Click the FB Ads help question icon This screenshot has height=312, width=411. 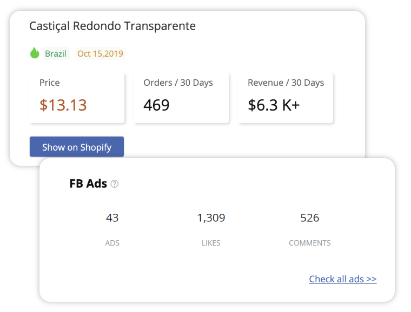114,184
